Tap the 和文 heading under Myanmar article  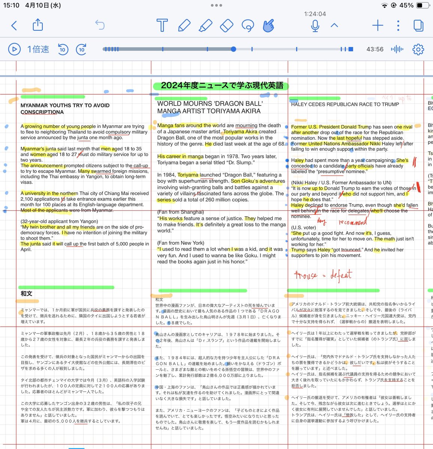26,294
